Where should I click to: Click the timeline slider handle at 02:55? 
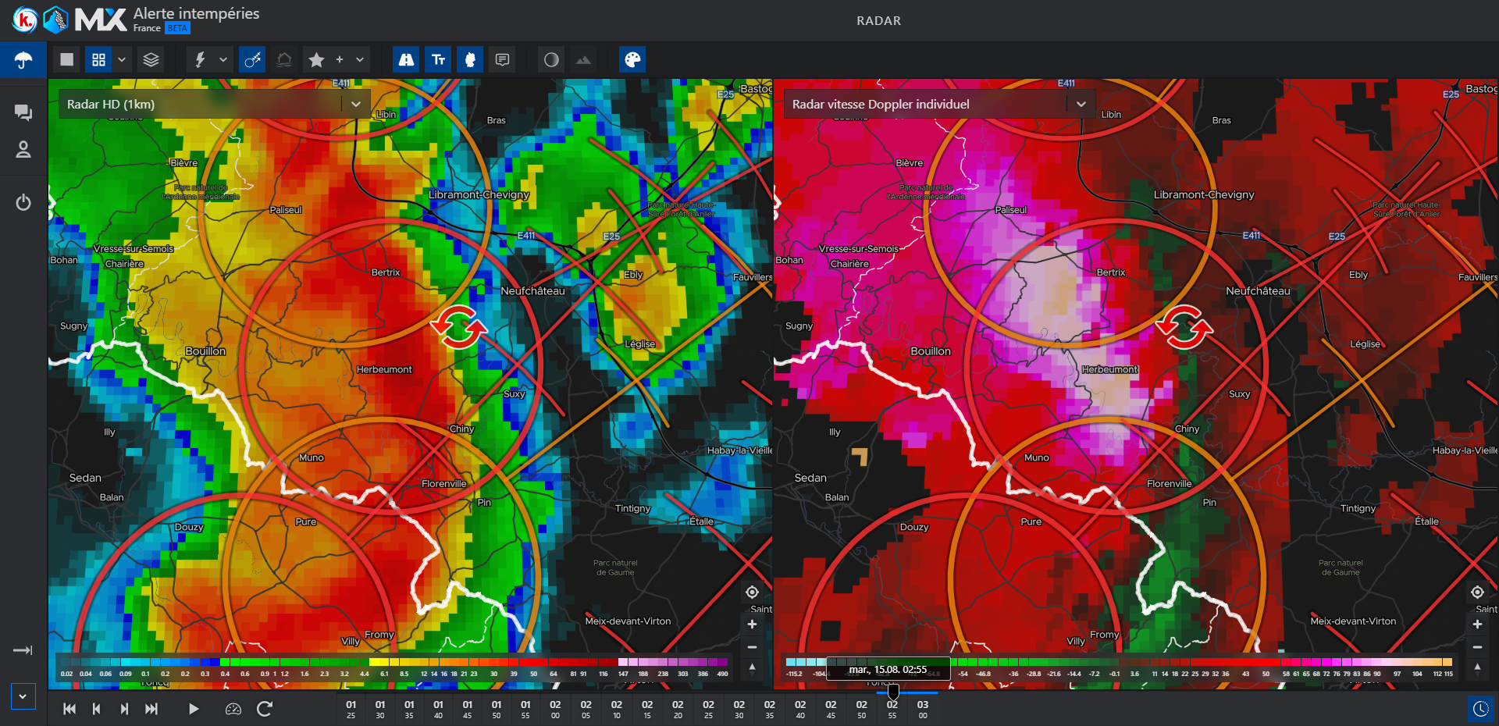tap(893, 692)
